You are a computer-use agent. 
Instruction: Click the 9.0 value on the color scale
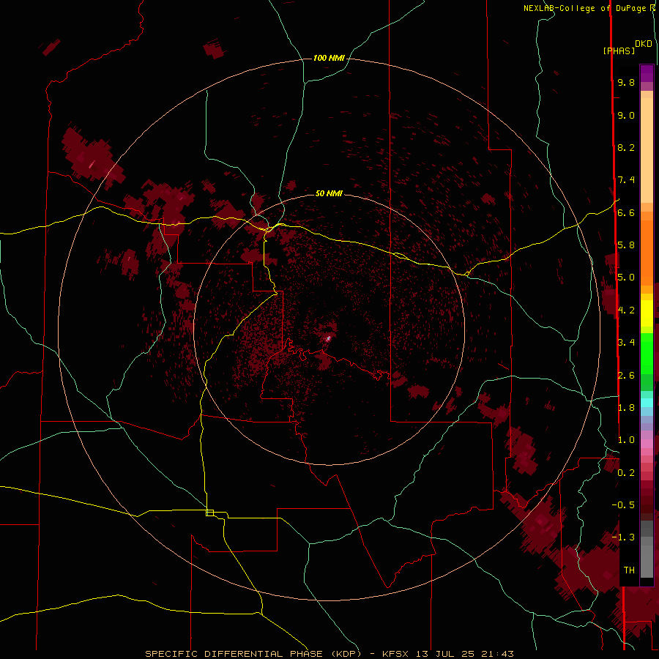pos(626,116)
